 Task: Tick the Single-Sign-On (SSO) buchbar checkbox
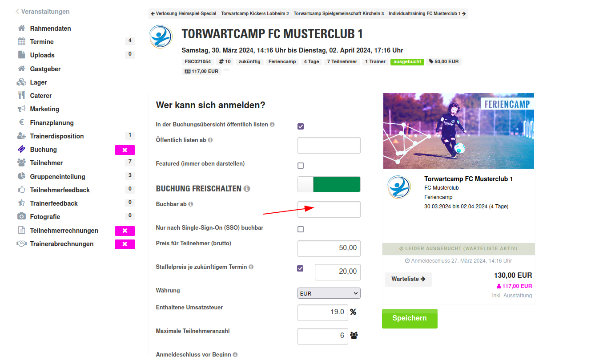(x=301, y=229)
